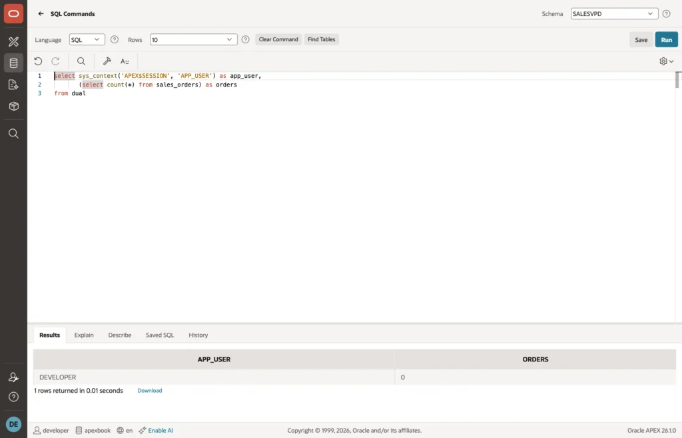The height and width of the screenshot is (438, 682).
Task: Click the editor vertical scrollbar thumb
Action: pyautogui.click(x=677, y=79)
